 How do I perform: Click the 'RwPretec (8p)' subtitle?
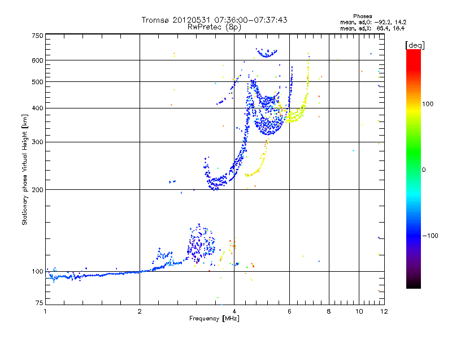pos(214,27)
